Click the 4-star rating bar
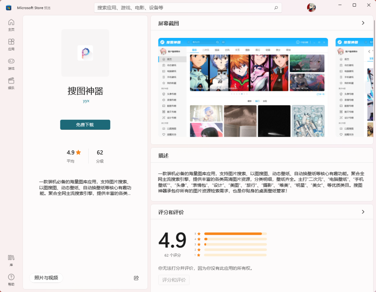 click(235, 239)
